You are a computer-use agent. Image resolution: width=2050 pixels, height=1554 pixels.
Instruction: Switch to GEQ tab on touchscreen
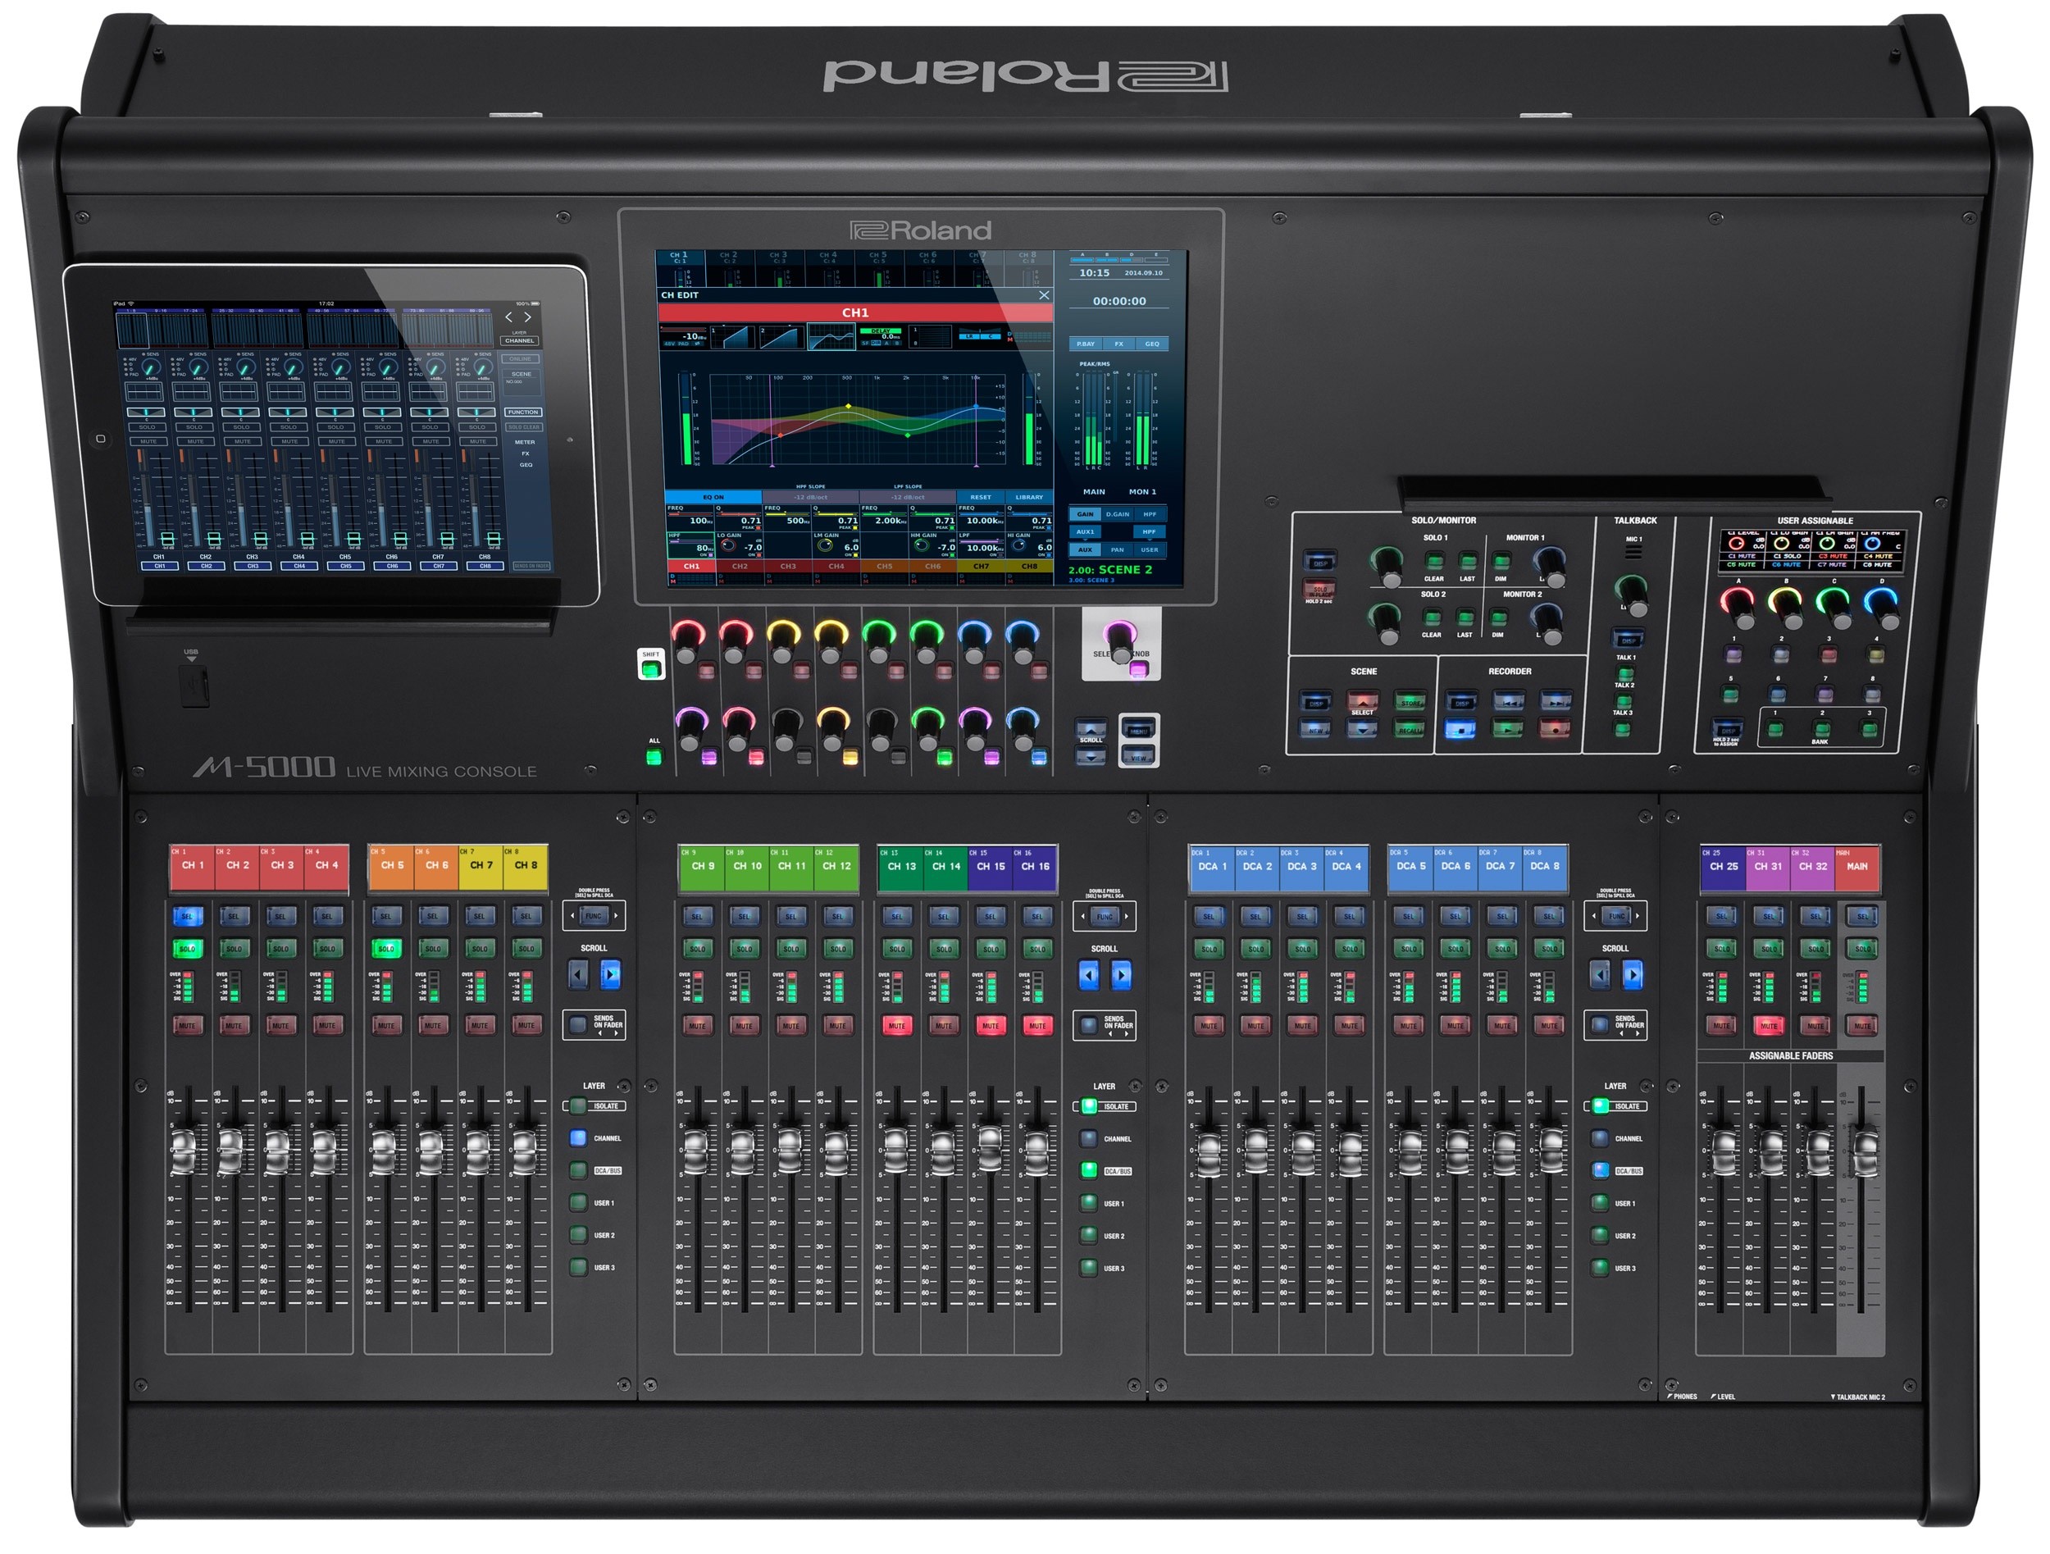pos(1151,344)
